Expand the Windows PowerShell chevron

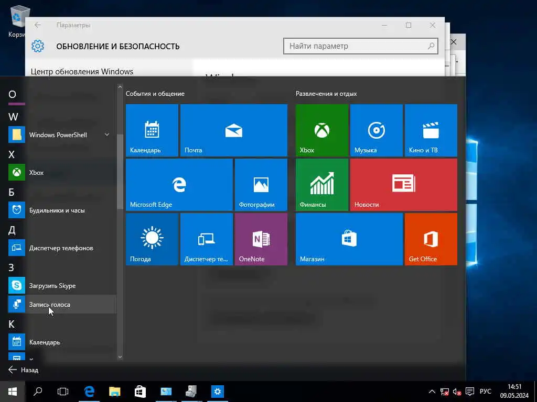click(x=107, y=135)
